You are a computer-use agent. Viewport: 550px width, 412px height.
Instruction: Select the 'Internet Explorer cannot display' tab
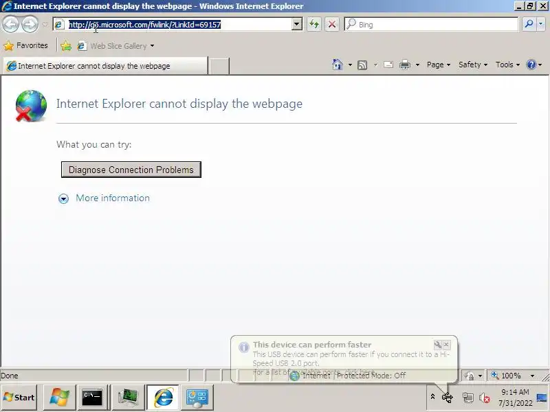pyautogui.click(x=105, y=66)
